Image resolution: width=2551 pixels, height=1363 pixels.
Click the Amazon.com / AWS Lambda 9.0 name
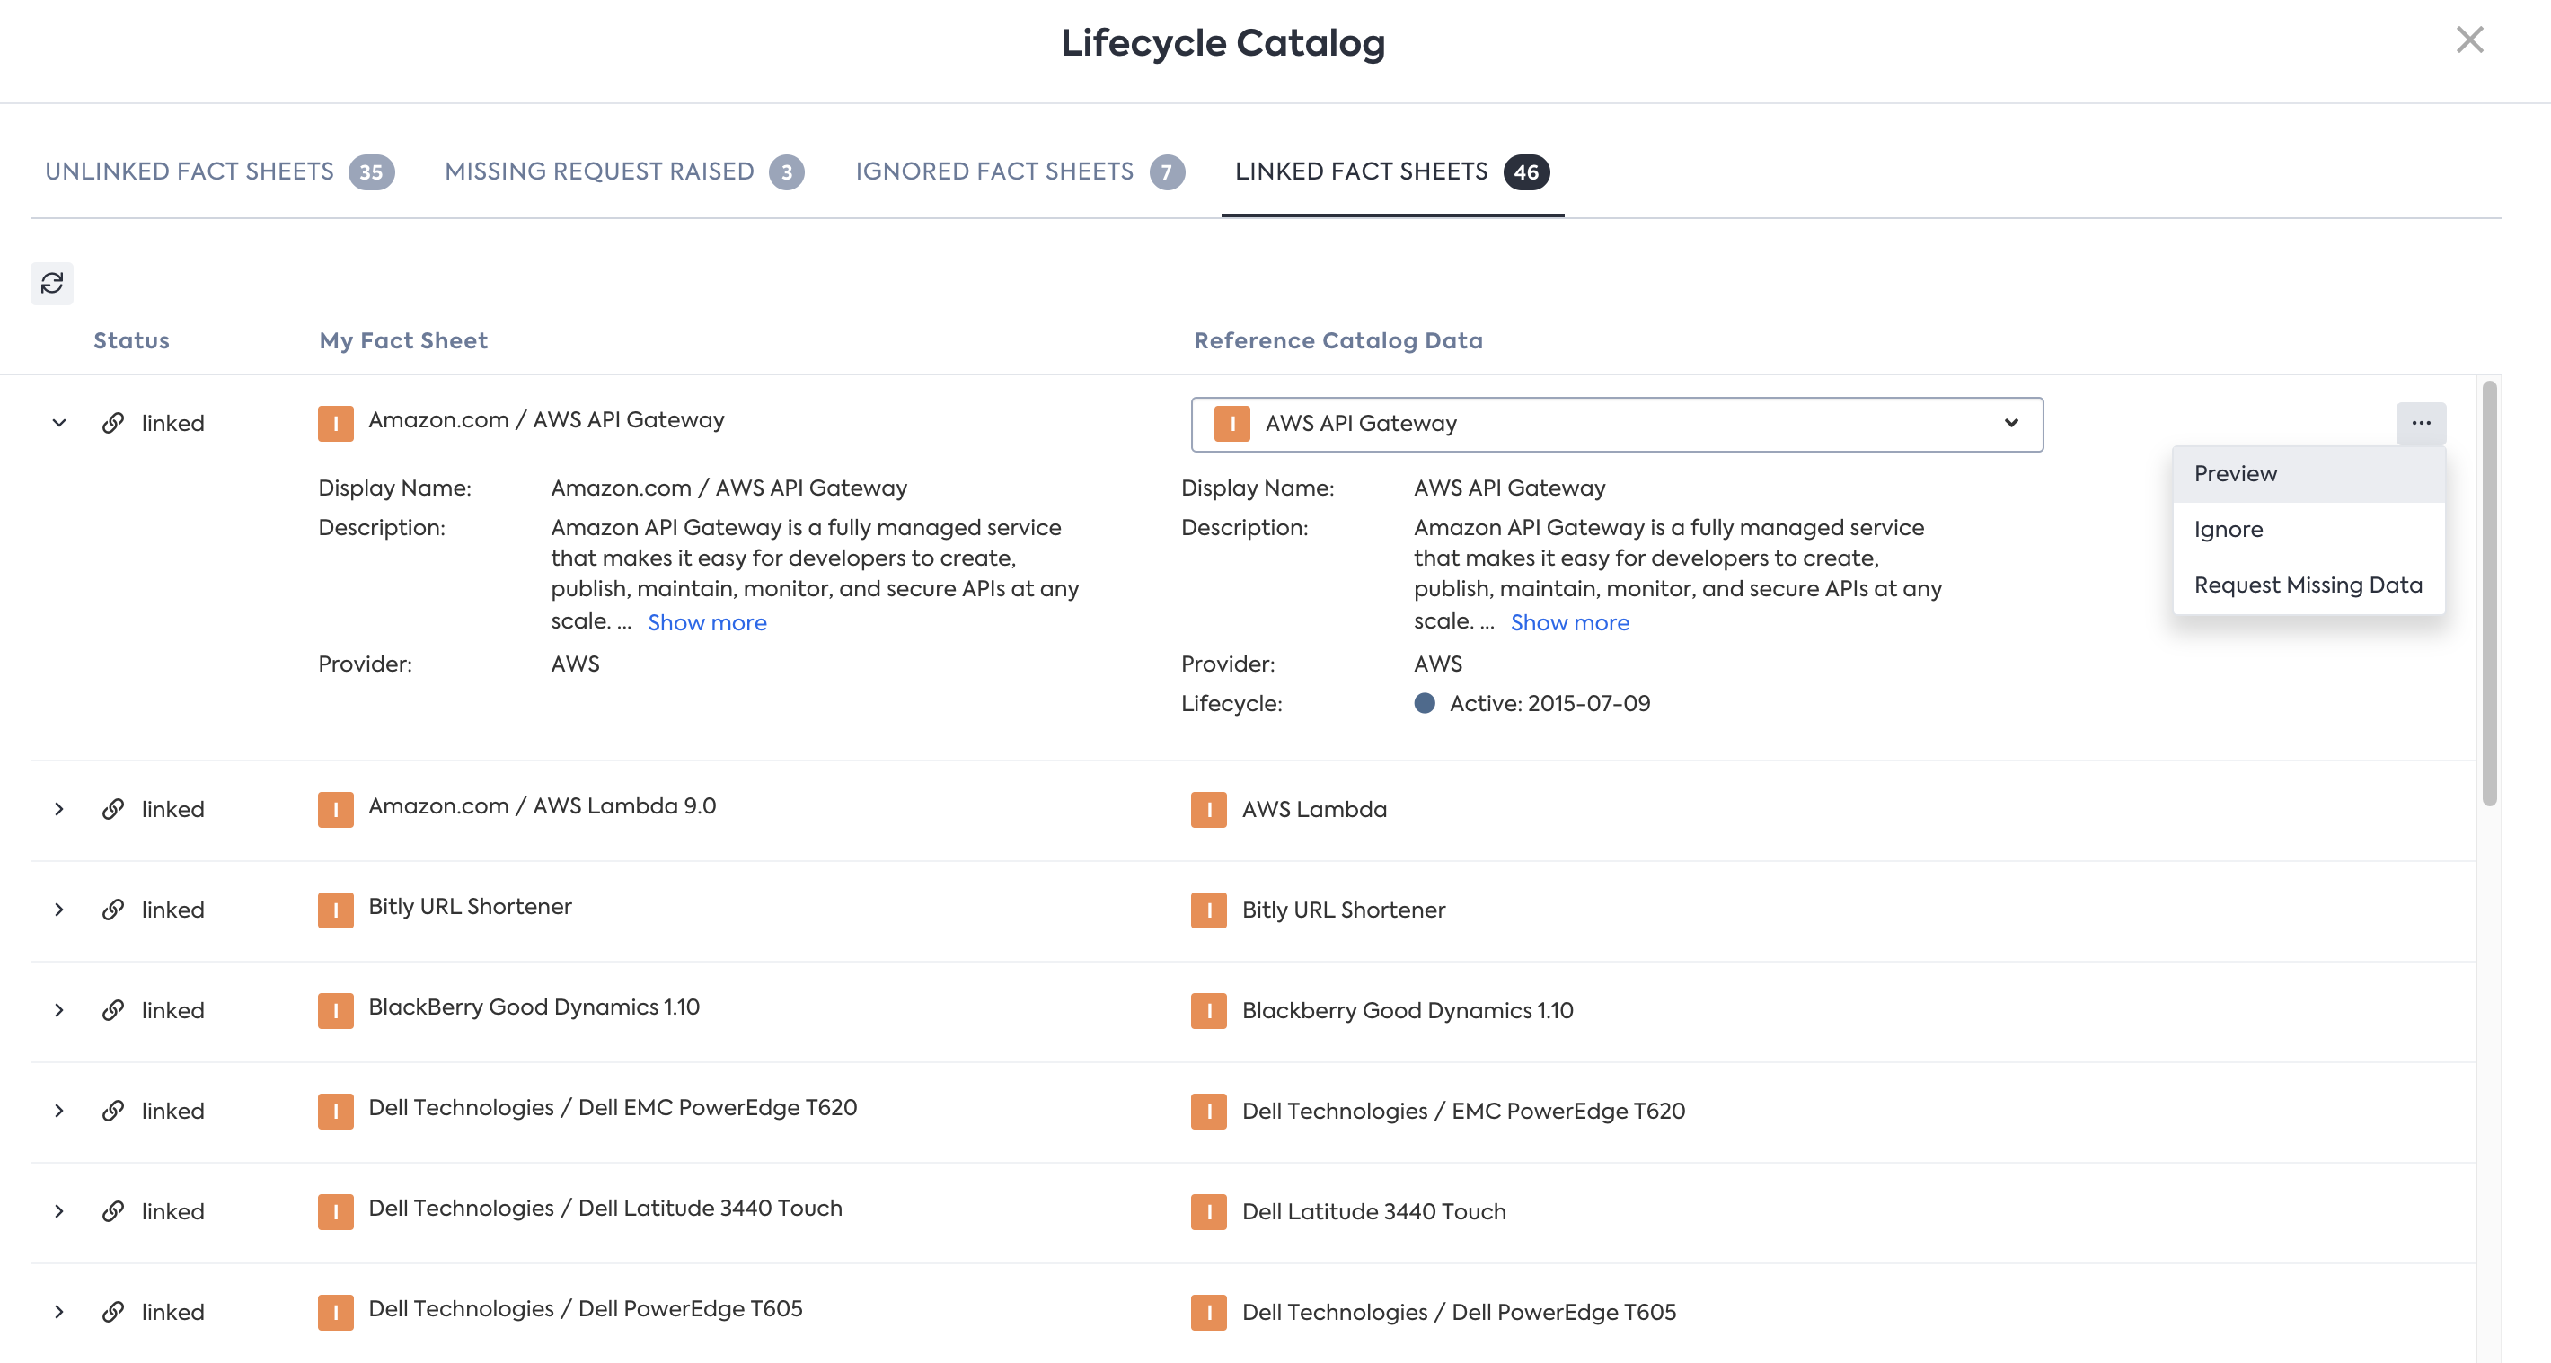pos(542,806)
